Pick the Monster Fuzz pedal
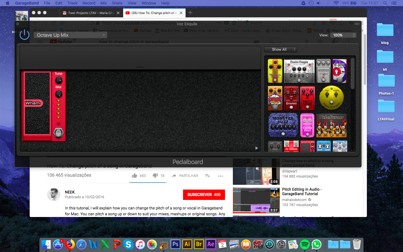403x252 pixels. click(x=283, y=125)
